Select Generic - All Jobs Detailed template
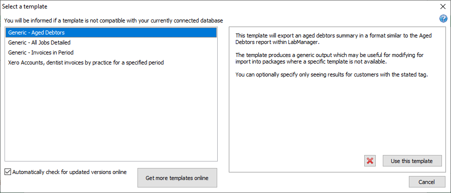This screenshot has height=193, width=451. (x=111, y=42)
